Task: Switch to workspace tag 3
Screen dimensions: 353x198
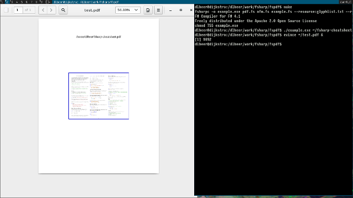Action: [x=12, y=2]
